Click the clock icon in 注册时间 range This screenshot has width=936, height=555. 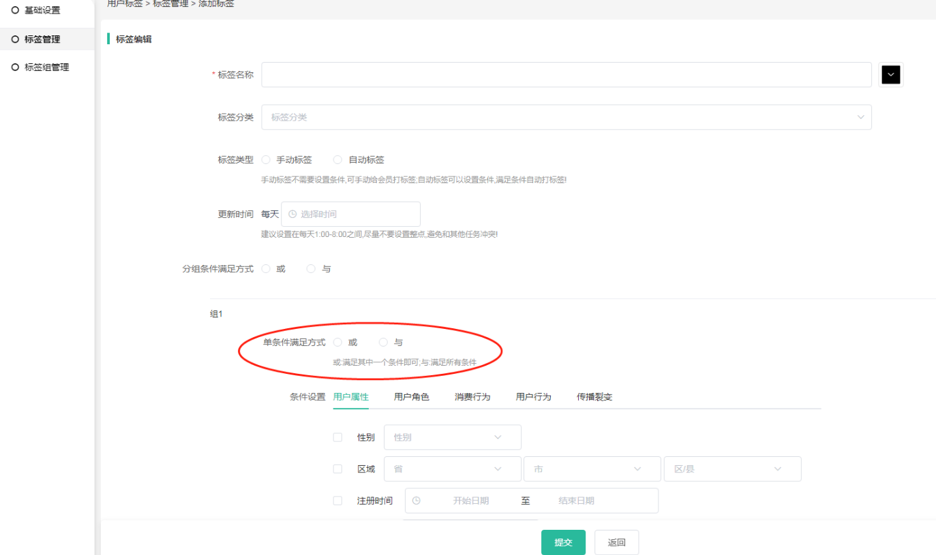pos(417,501)
